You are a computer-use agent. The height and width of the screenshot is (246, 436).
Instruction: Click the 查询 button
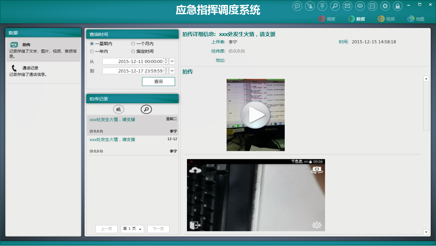click(x=158, y=81)
